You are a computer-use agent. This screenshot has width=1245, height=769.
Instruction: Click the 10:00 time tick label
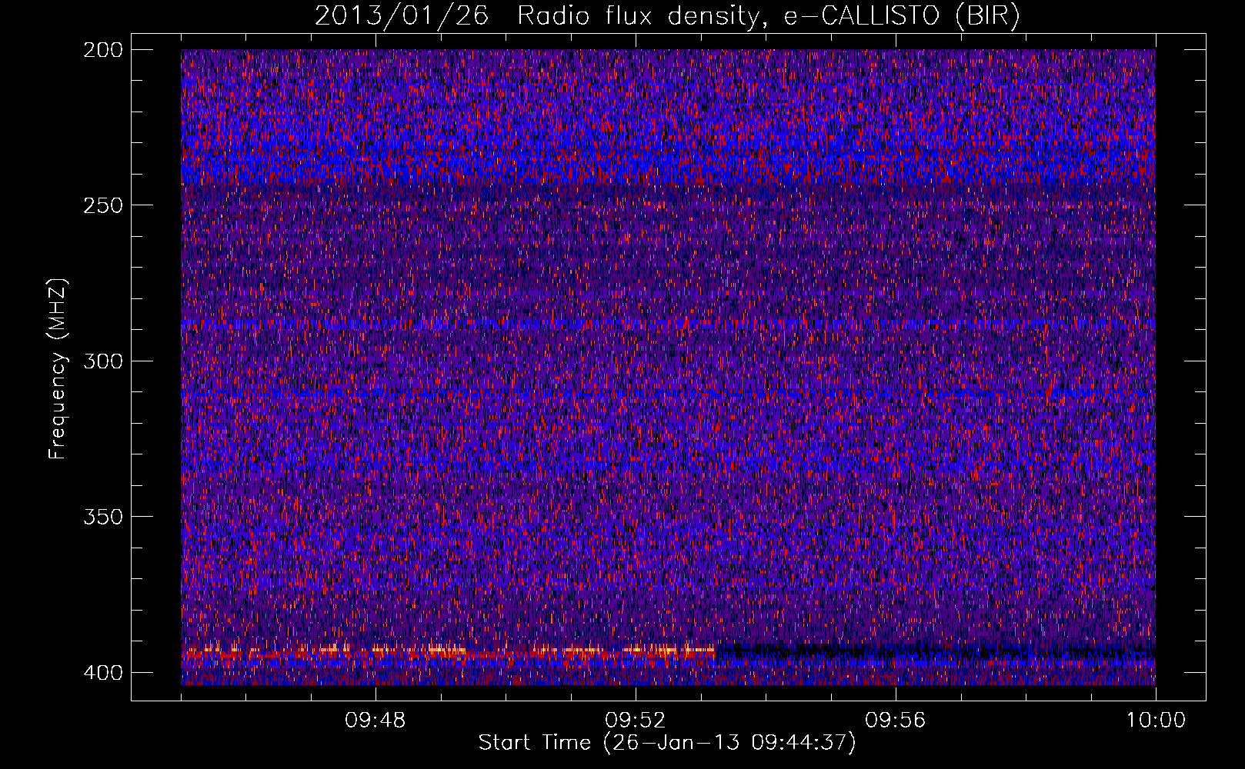pyautogui.click(x=1156, y=721)
